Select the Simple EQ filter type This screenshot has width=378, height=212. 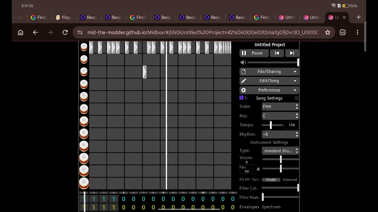point(271,180)
